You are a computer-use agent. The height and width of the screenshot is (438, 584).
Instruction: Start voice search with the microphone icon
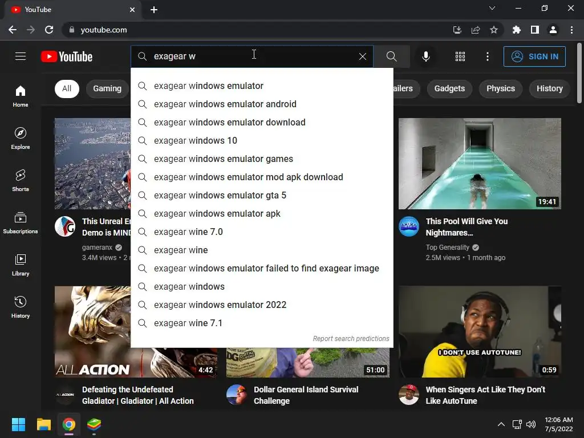pos(425,56)
